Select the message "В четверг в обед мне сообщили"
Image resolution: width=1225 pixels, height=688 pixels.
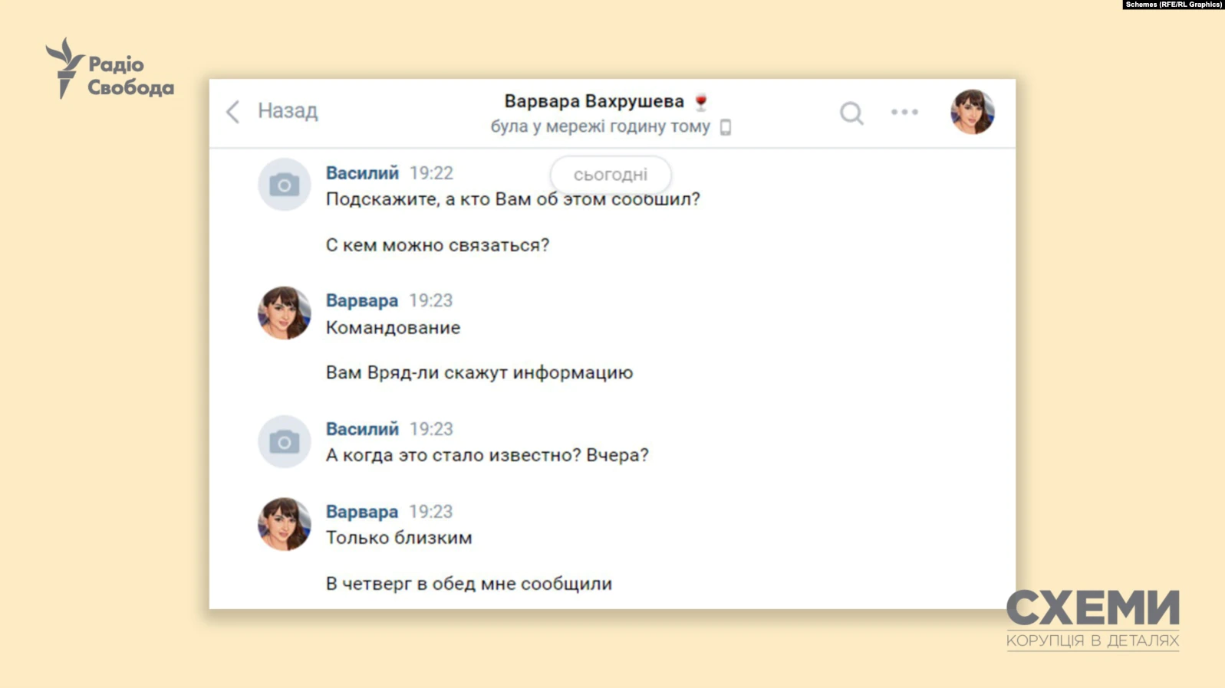(x=469, y=584)
